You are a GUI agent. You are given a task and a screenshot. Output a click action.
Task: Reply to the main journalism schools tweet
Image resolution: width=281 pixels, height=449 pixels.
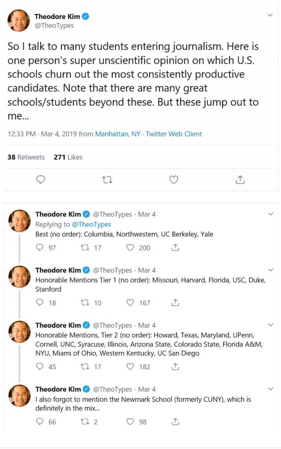point(41,179)
